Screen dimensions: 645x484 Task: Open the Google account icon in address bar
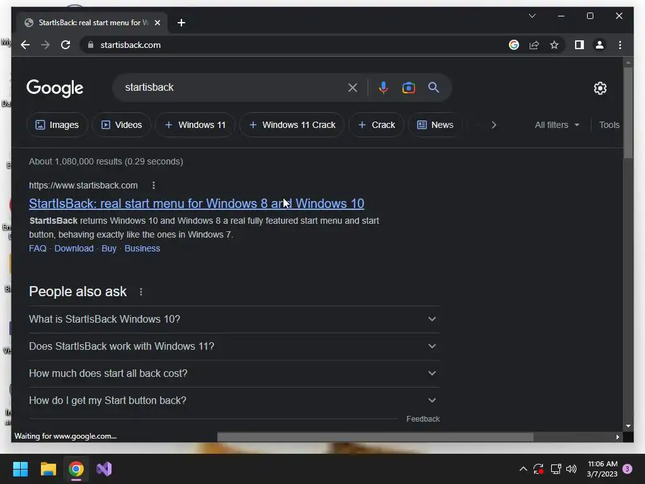click(514, 45)
